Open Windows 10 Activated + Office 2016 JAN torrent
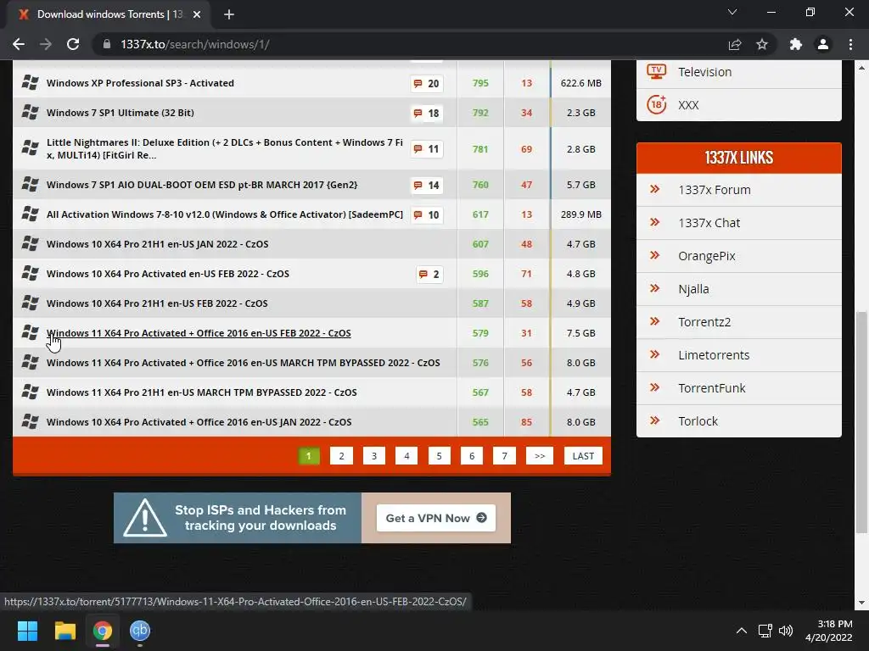Image resolution: width=869 pixels, height=651 pixels. [x=199, y=422]
